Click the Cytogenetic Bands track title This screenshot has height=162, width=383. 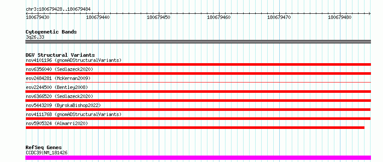tap(51, 32)
